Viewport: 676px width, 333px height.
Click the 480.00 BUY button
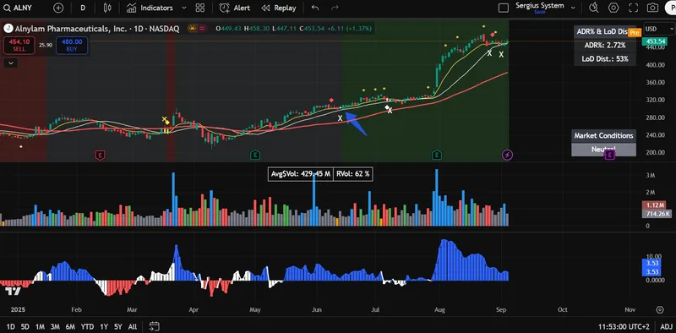point(72,46)
